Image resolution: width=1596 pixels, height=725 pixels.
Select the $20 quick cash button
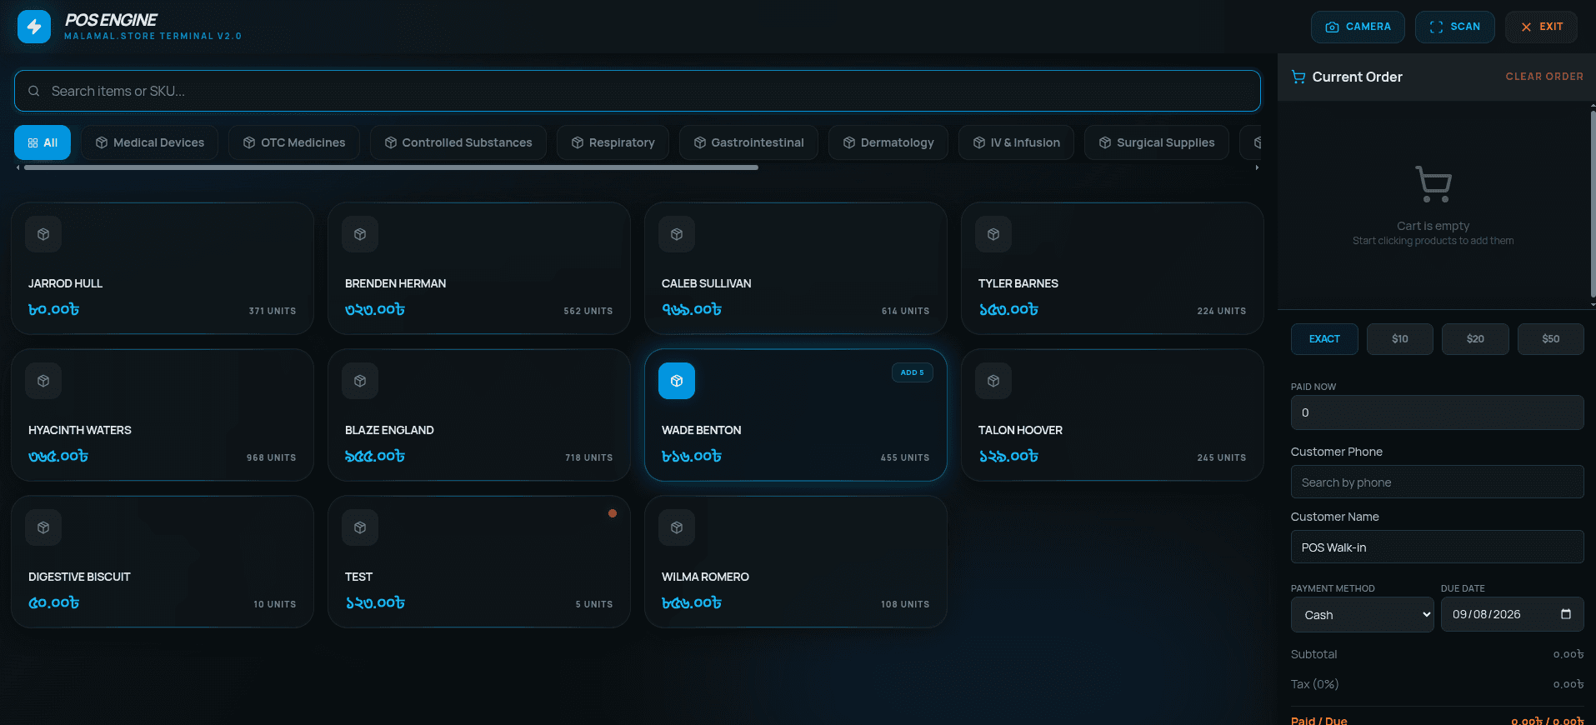(1475, 339)
